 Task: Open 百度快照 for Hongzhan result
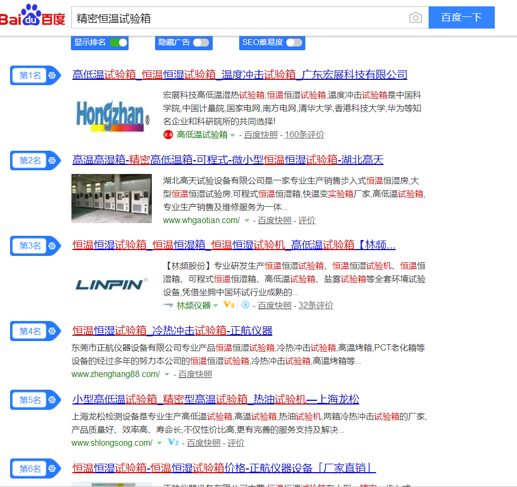click(261, 135)
